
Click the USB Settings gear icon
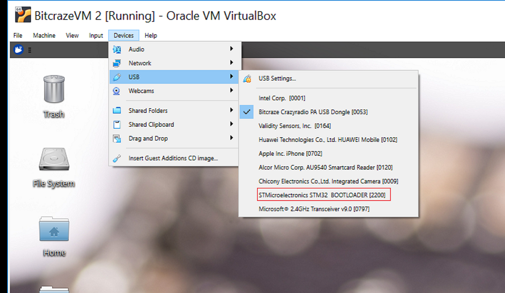(x=247, y=79)
